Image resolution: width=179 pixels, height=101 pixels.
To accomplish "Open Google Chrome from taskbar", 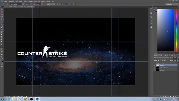I will coord(25,99).
